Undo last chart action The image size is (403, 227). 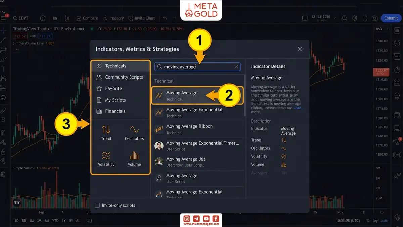[x=165, y=18]
